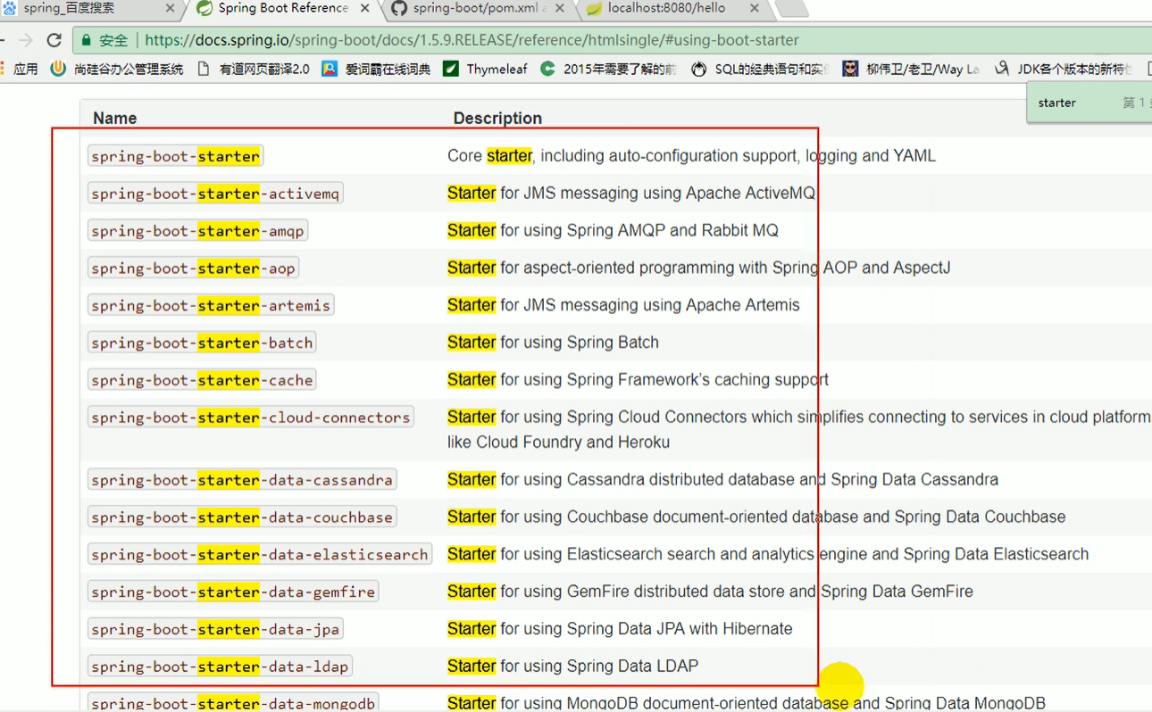Select the Spring Boot Reference tab

pyautogui.click(x=283, y=8)
